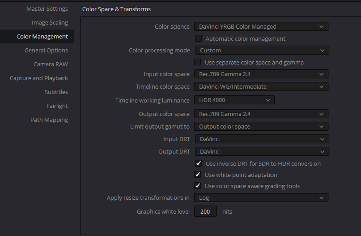Screen dimensions: 361x236
Task: Change the Input color space dropdown
Action: [x=261, y=74]
